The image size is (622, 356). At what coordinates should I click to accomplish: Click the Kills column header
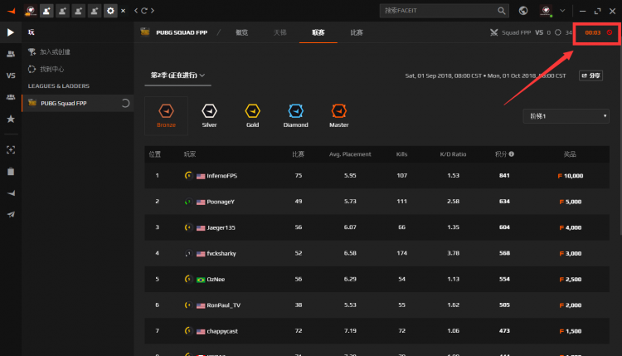click(401, 154)
